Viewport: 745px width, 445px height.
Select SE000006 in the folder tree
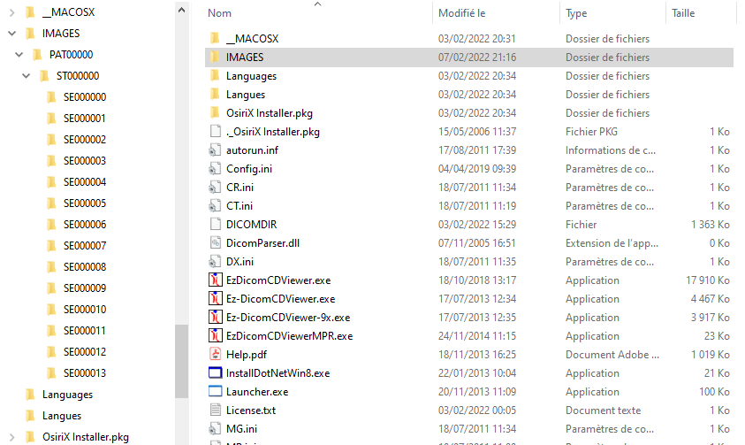[x=85, y=225]
